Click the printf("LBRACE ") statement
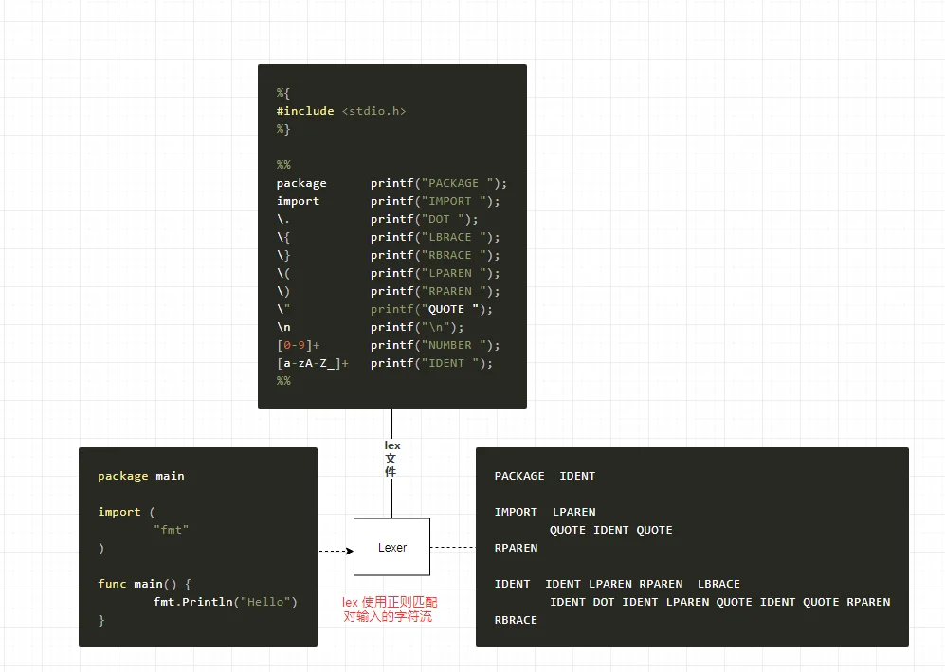 coord(435,237)
